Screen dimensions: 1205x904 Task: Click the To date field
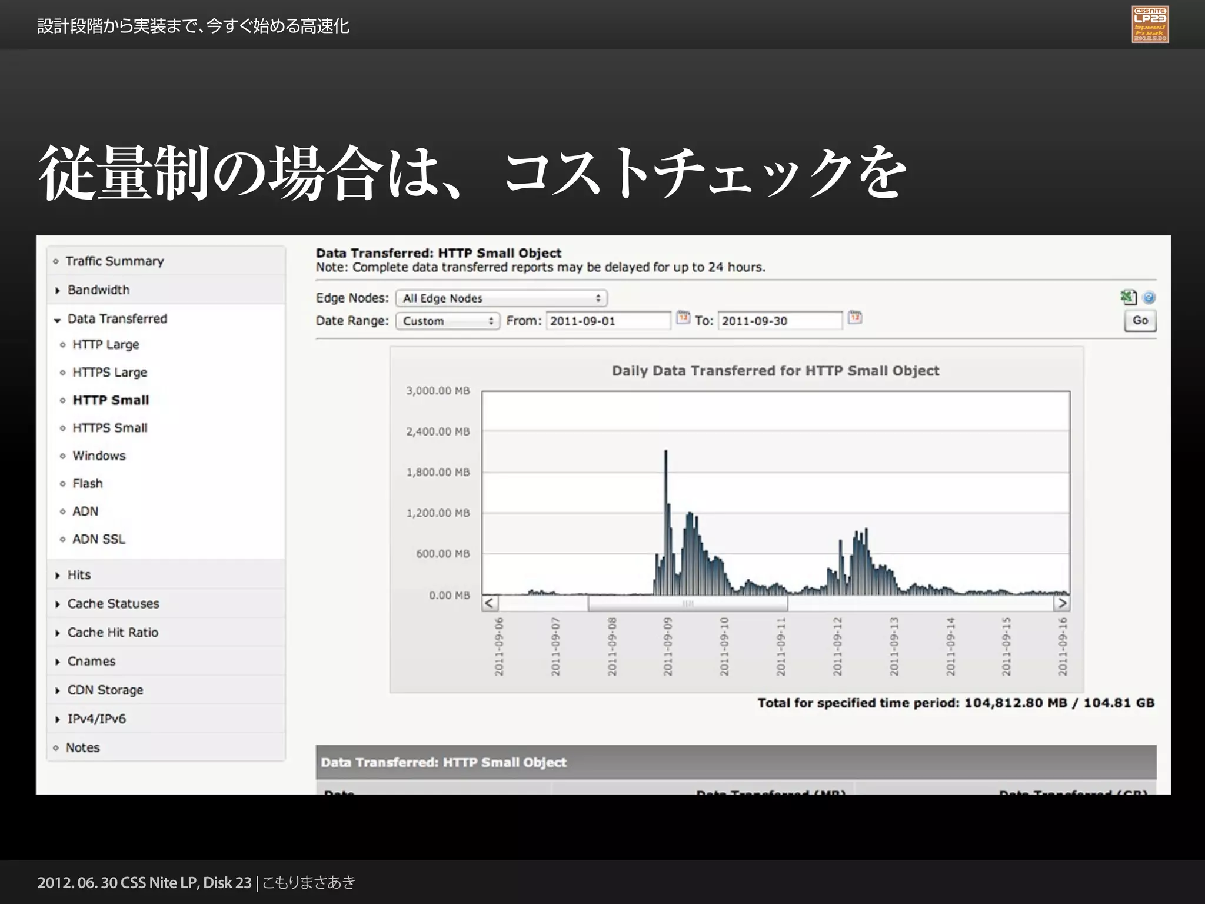tap(780, 321)
